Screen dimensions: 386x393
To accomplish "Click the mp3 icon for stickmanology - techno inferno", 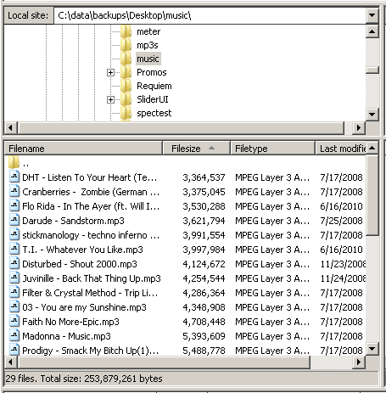I will click(x=14, y=234).
